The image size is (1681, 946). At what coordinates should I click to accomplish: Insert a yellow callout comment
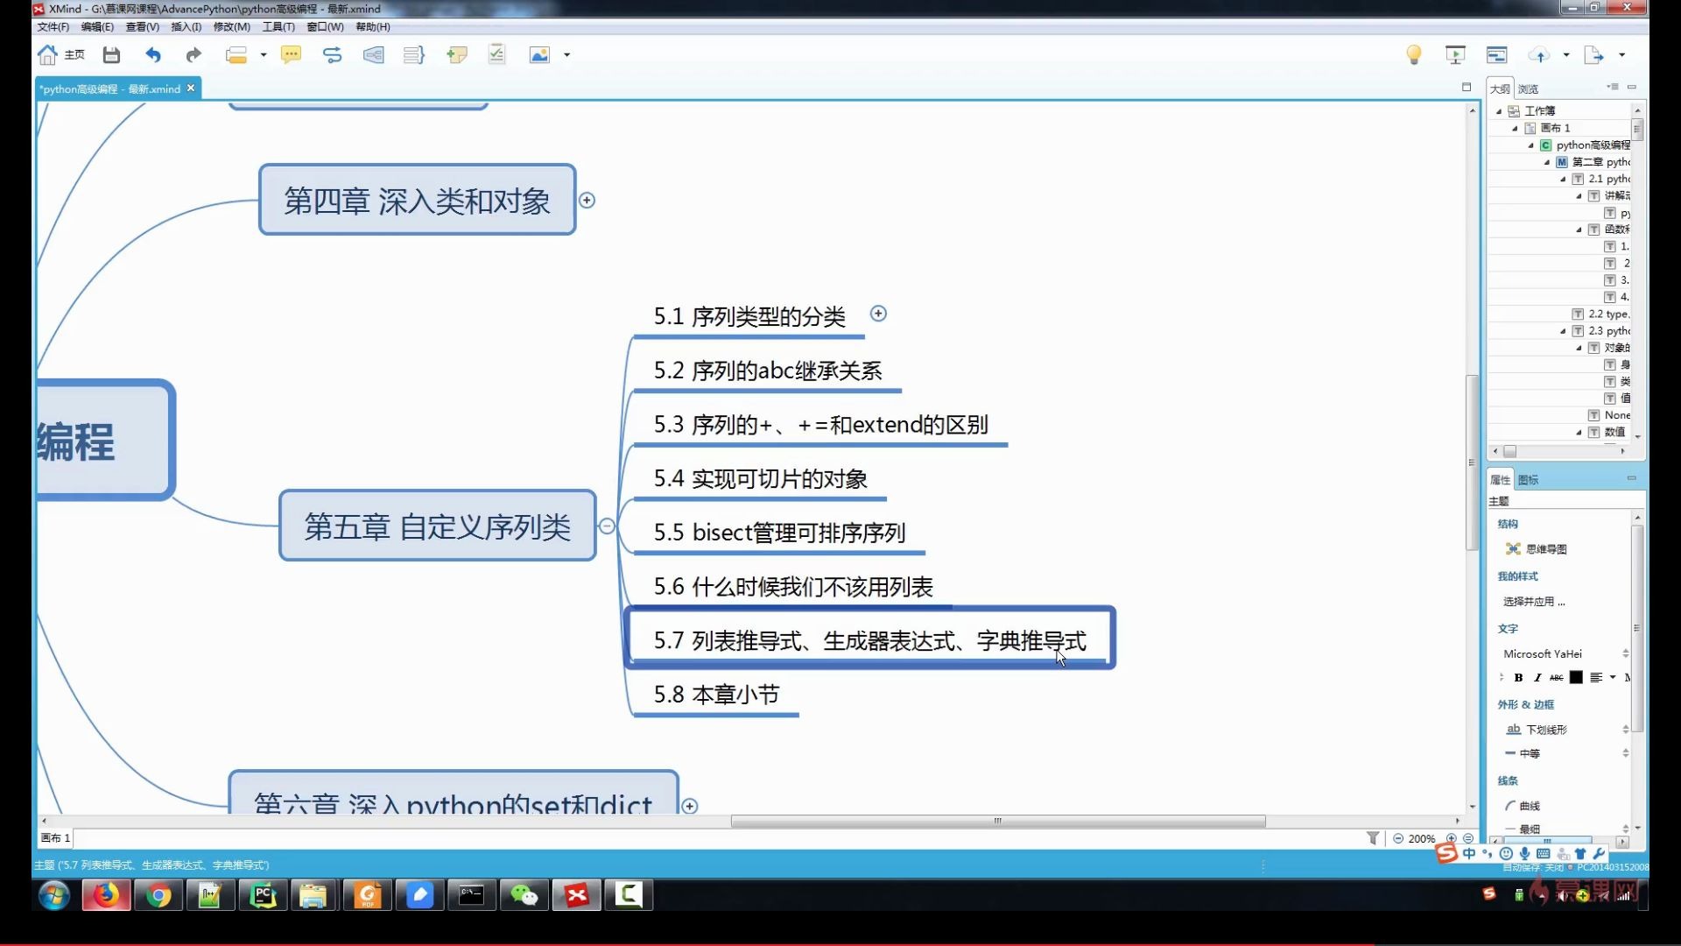(x=291, y=55)
